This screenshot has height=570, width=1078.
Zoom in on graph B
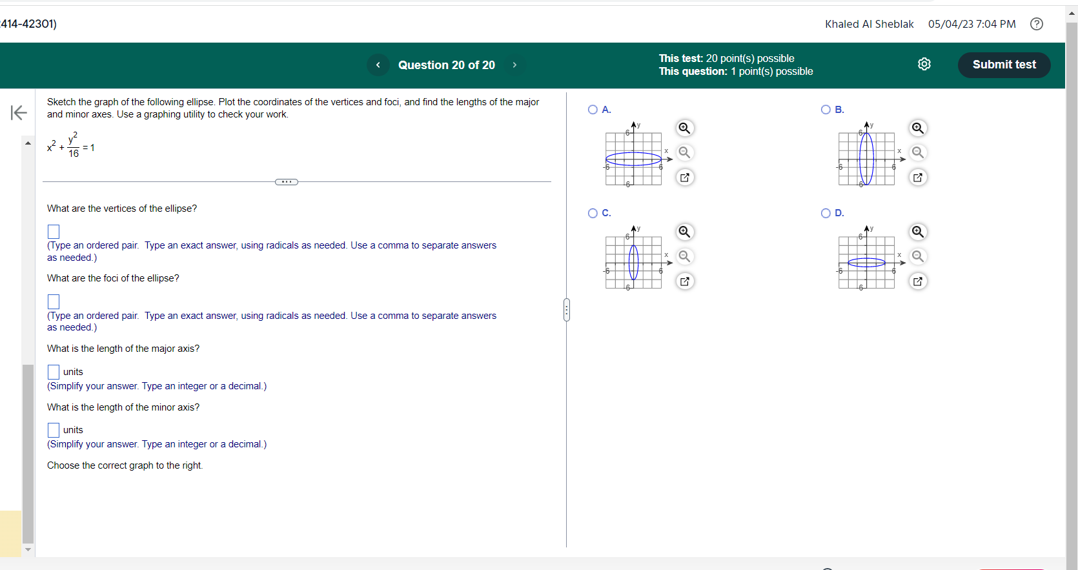coord(918,128)
